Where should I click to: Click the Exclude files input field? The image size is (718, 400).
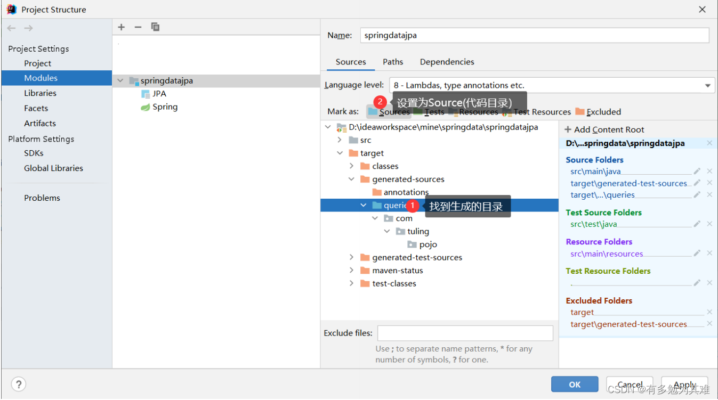pos(465,333)
